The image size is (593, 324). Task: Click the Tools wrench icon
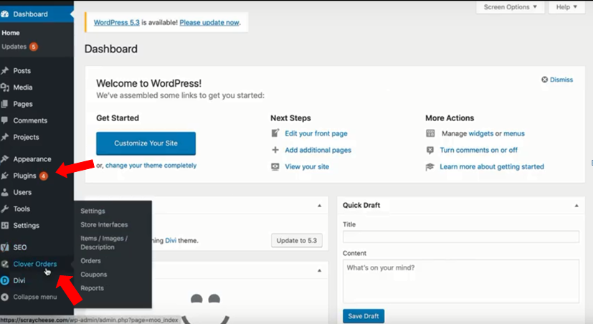tap(4, 209)
